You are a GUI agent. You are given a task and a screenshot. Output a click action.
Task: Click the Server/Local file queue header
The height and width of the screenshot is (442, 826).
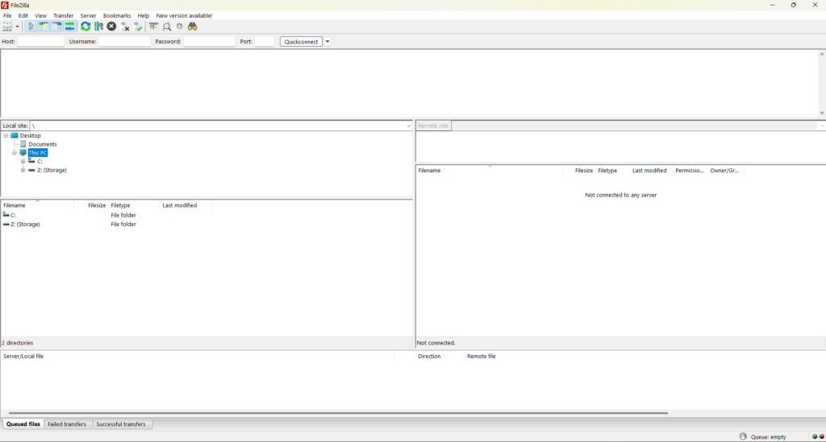(x=198, y=357)
